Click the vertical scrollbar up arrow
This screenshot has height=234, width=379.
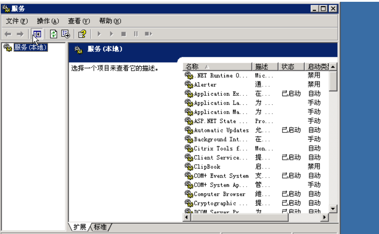(x=333, y=67)
